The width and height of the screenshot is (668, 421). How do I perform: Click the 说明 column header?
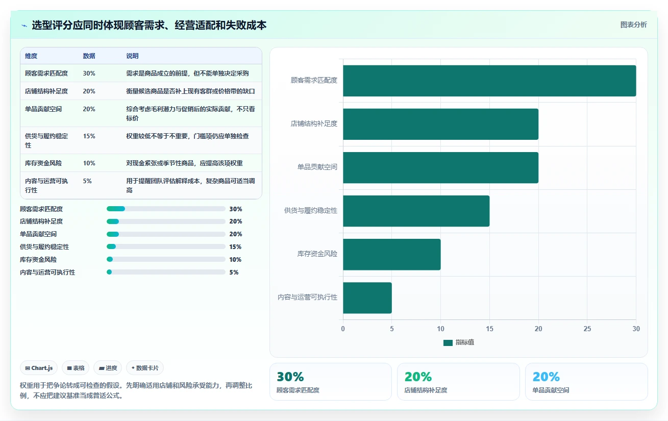click(x=132, y=56)
